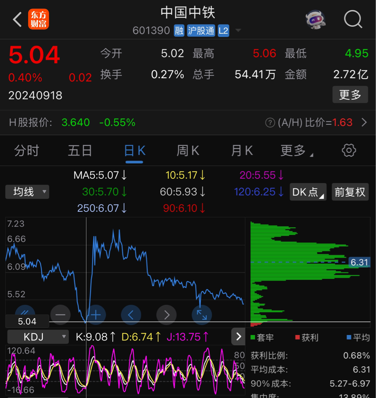Switch to the 月K tab
This screenshot has height=398, width=376.
tap(242, 150)
